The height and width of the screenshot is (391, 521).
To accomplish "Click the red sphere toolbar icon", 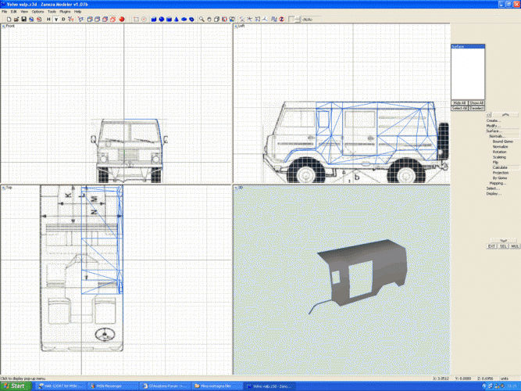I will coord(122,19).
